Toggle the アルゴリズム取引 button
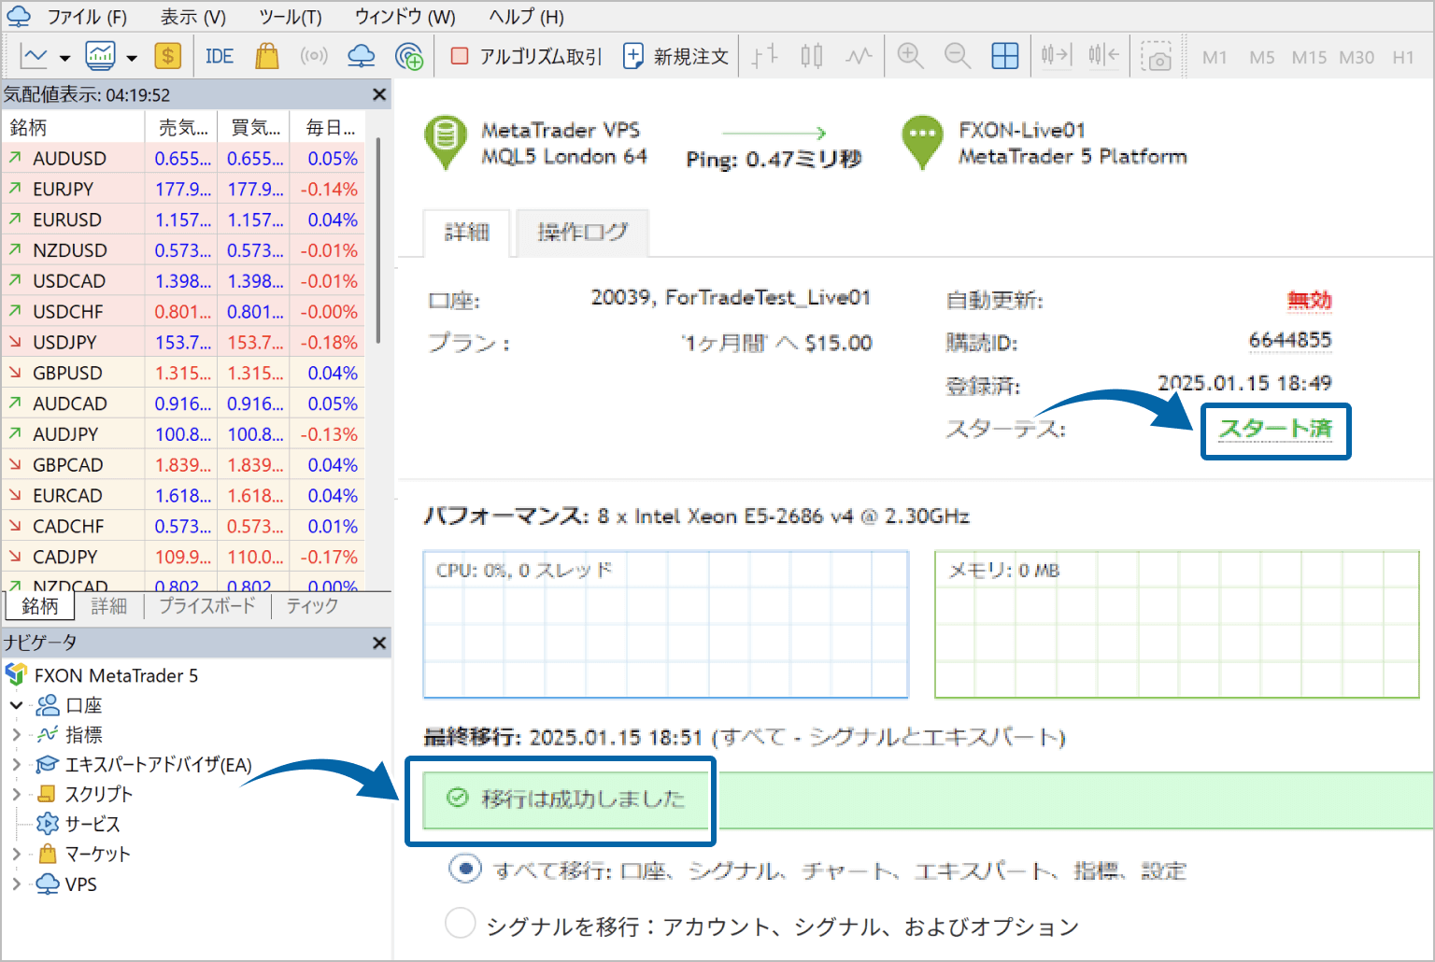 (x=526, y=57)
